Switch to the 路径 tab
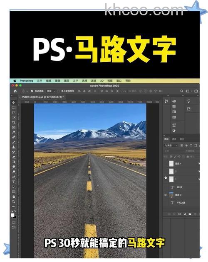This screenshot has width=208, height=262. [182, 139]
